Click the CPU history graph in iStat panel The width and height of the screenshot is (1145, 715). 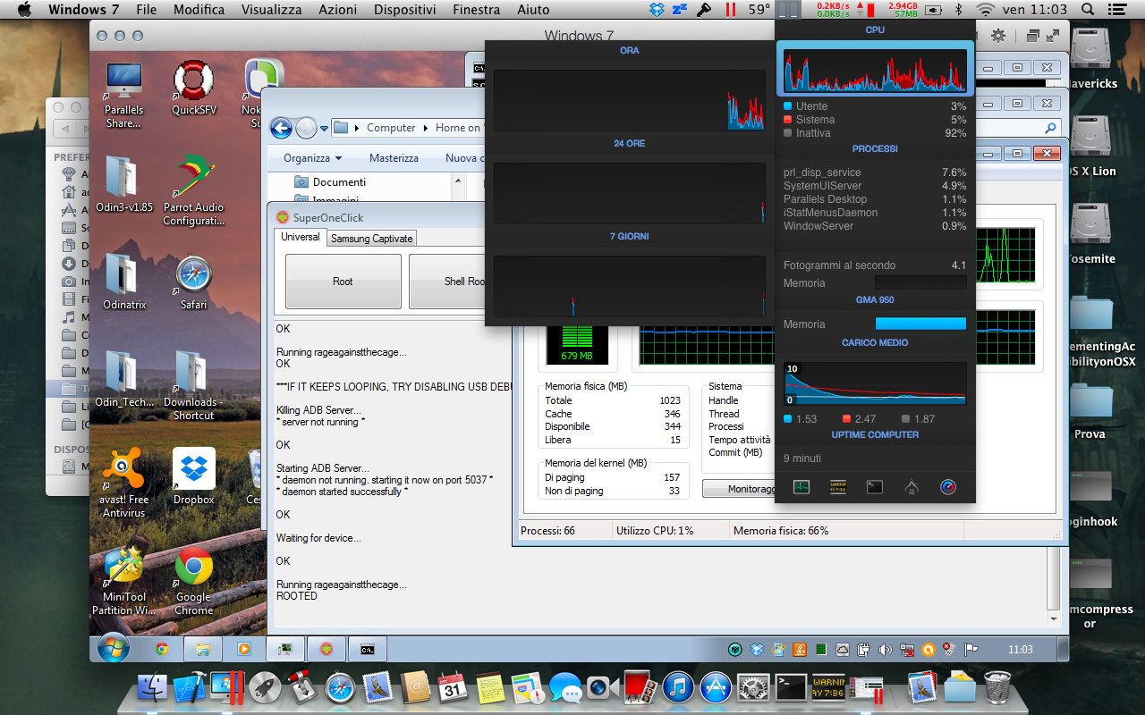tap(875, 71)
